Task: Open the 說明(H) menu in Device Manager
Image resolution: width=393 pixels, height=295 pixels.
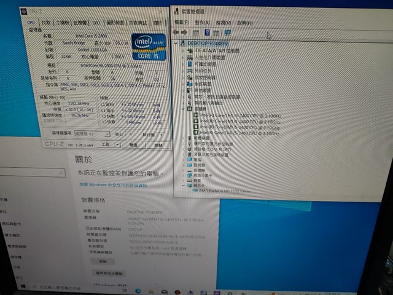Action: point(244,23)
